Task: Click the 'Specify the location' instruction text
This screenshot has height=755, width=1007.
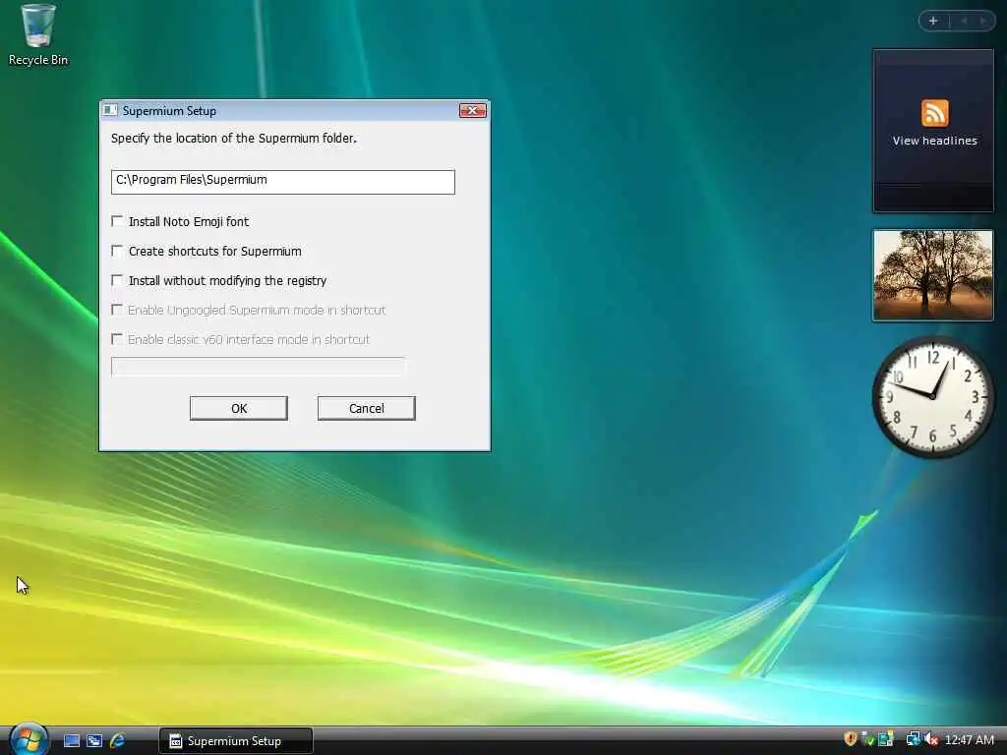Action: click(234, 139)
